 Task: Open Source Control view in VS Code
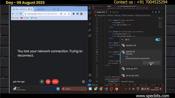[x=90, y=24]
